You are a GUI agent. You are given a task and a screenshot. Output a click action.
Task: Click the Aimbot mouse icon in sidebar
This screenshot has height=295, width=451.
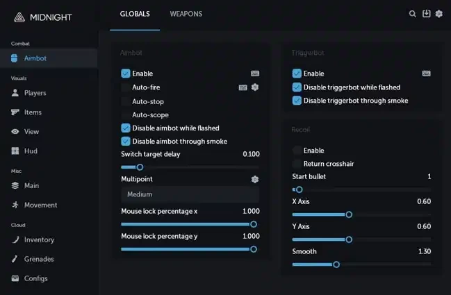pos(14,58)
